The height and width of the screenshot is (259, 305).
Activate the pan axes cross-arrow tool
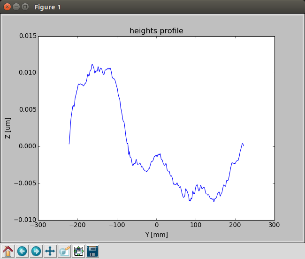(x=50, y=251)
